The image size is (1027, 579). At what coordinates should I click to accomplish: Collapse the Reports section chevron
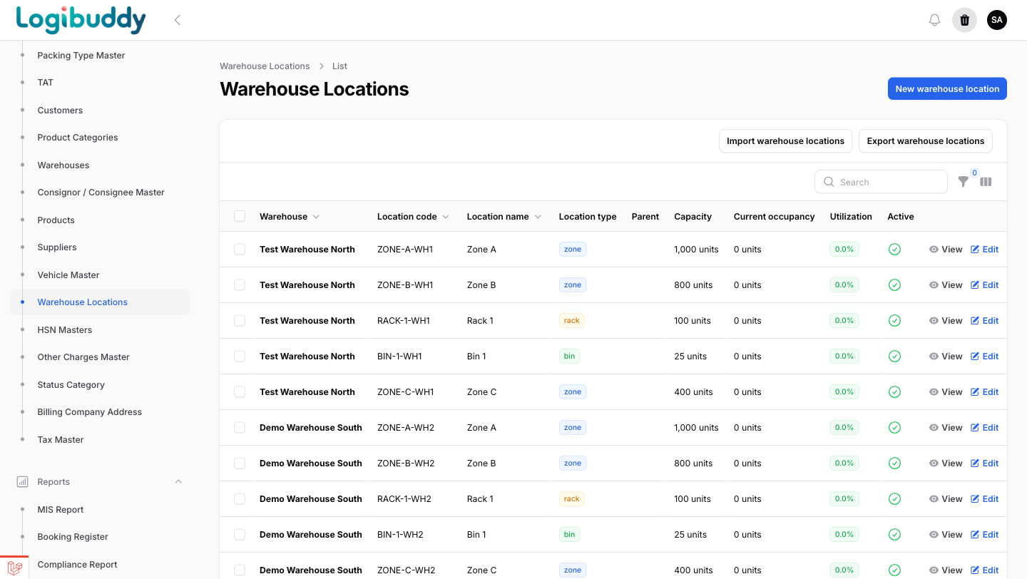178,482
